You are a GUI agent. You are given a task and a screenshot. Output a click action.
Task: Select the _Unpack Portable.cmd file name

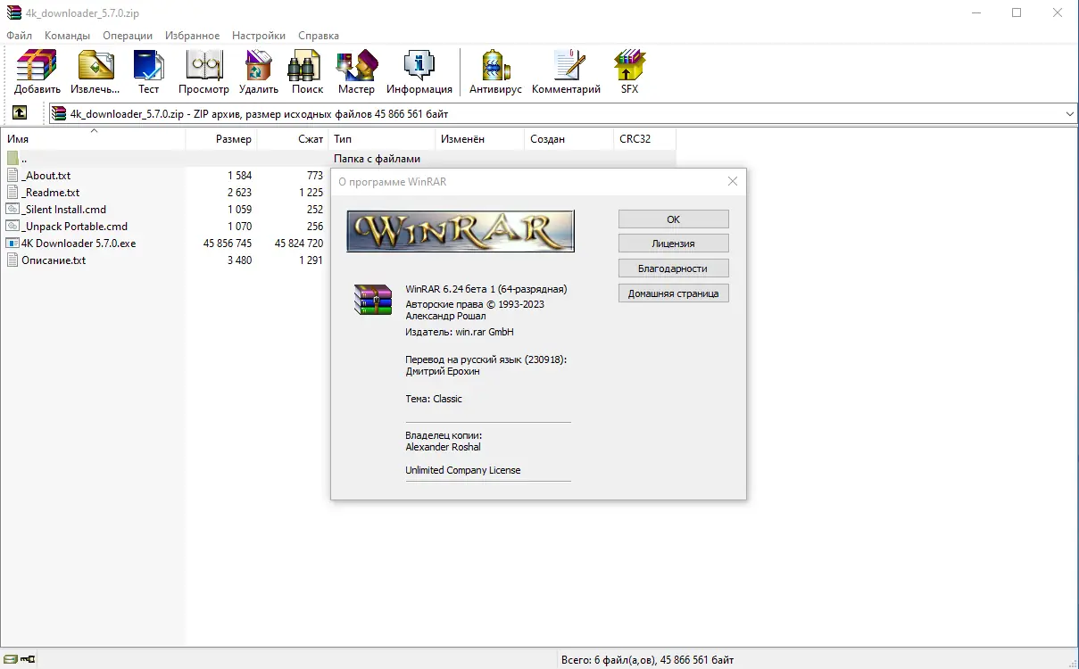click(75, 227)
